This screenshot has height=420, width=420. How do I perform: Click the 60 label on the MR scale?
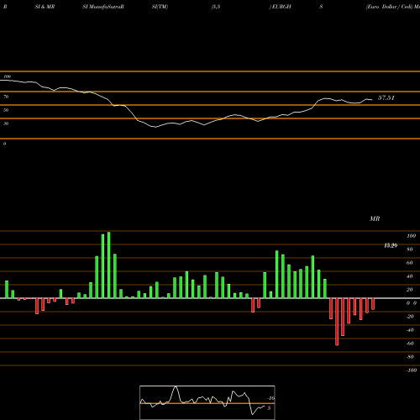[410, 263]
